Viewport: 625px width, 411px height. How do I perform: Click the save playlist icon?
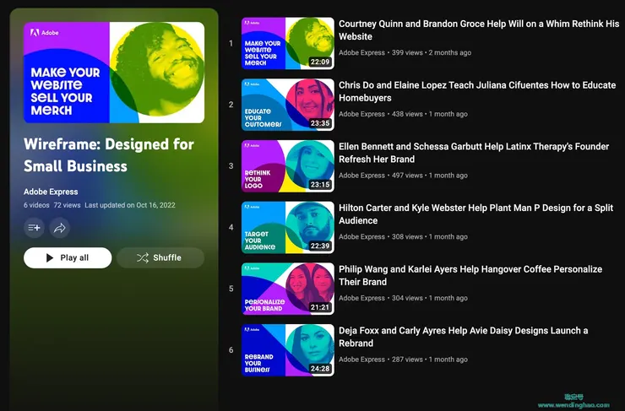point(34,228)
